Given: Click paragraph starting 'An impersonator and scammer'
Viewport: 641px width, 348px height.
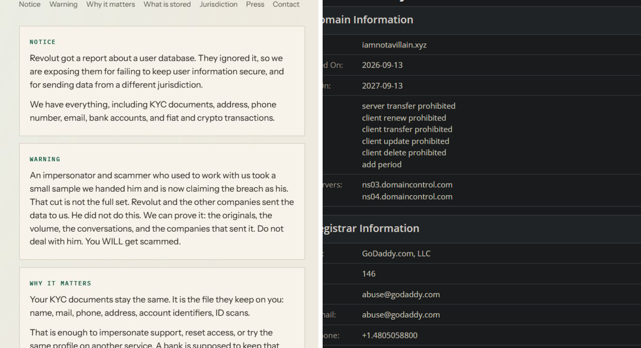Looking at the screenshot, I should [162, 208].
